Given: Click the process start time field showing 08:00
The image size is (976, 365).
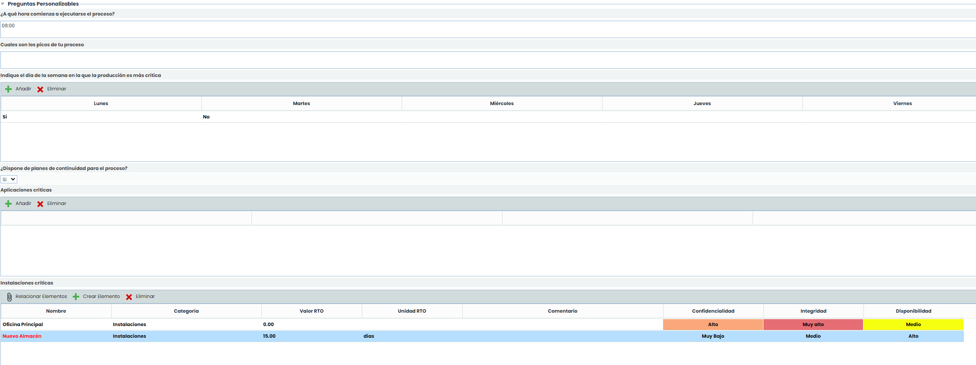Looking at the screenshot, I should click(x=488, y=29).
